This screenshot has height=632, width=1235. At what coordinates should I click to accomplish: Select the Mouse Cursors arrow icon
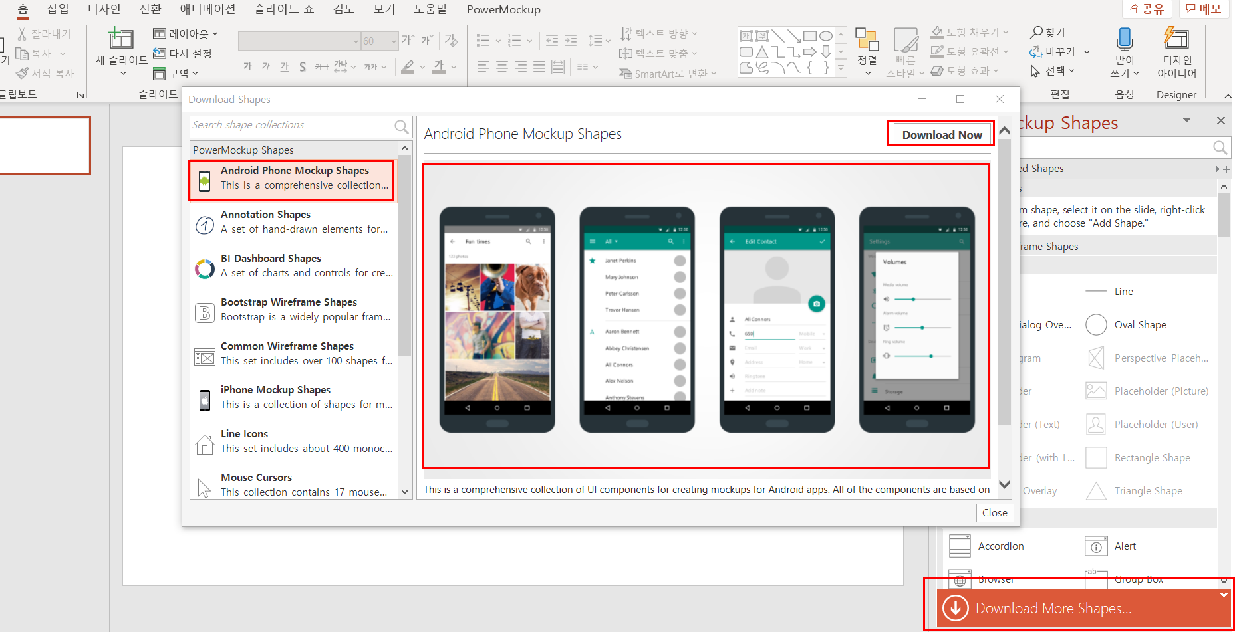tap(205, 488)
